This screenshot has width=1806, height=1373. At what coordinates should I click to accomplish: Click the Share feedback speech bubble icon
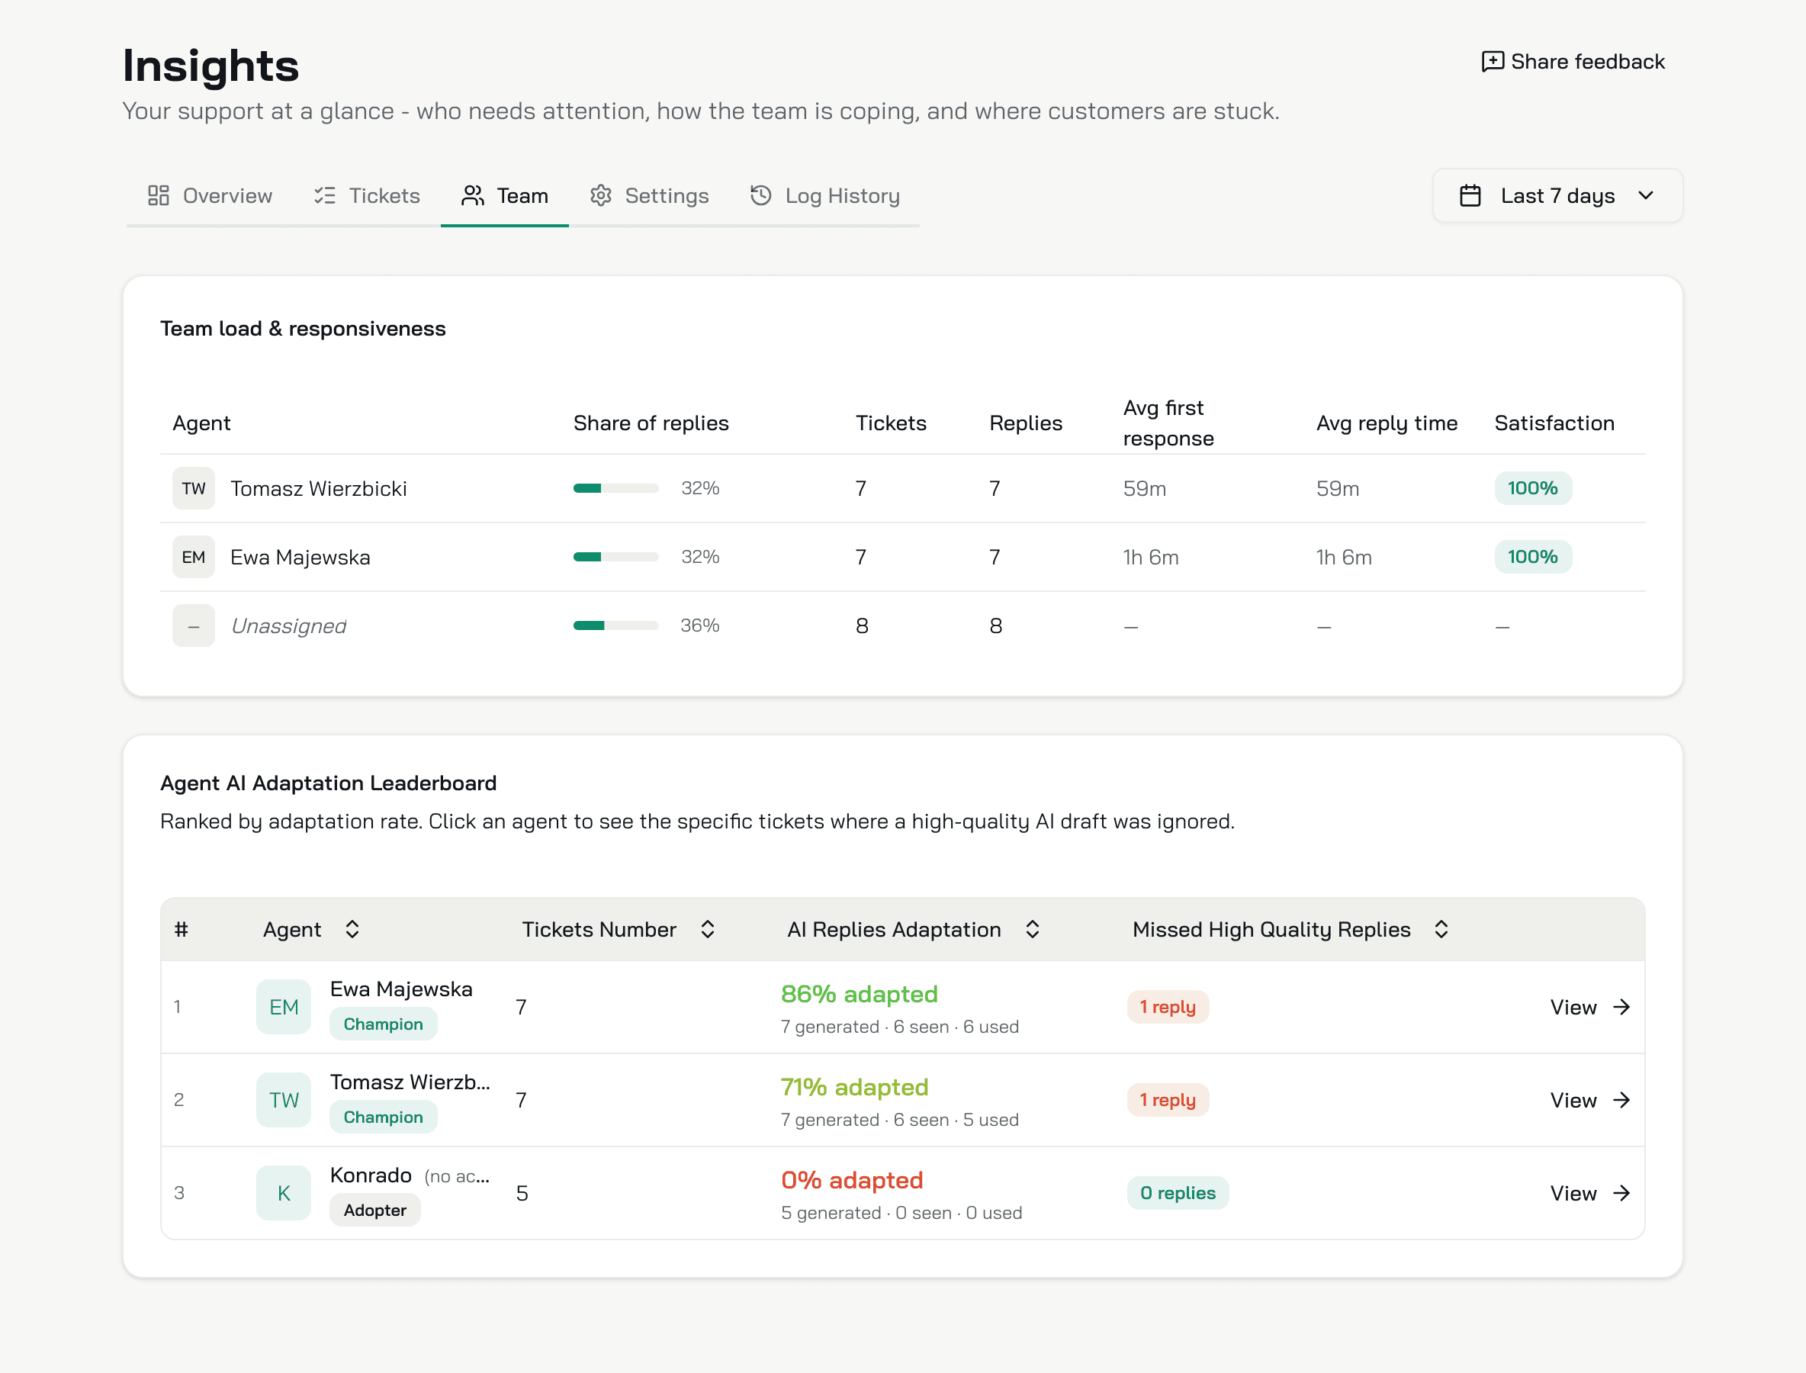pos(1493,61)
